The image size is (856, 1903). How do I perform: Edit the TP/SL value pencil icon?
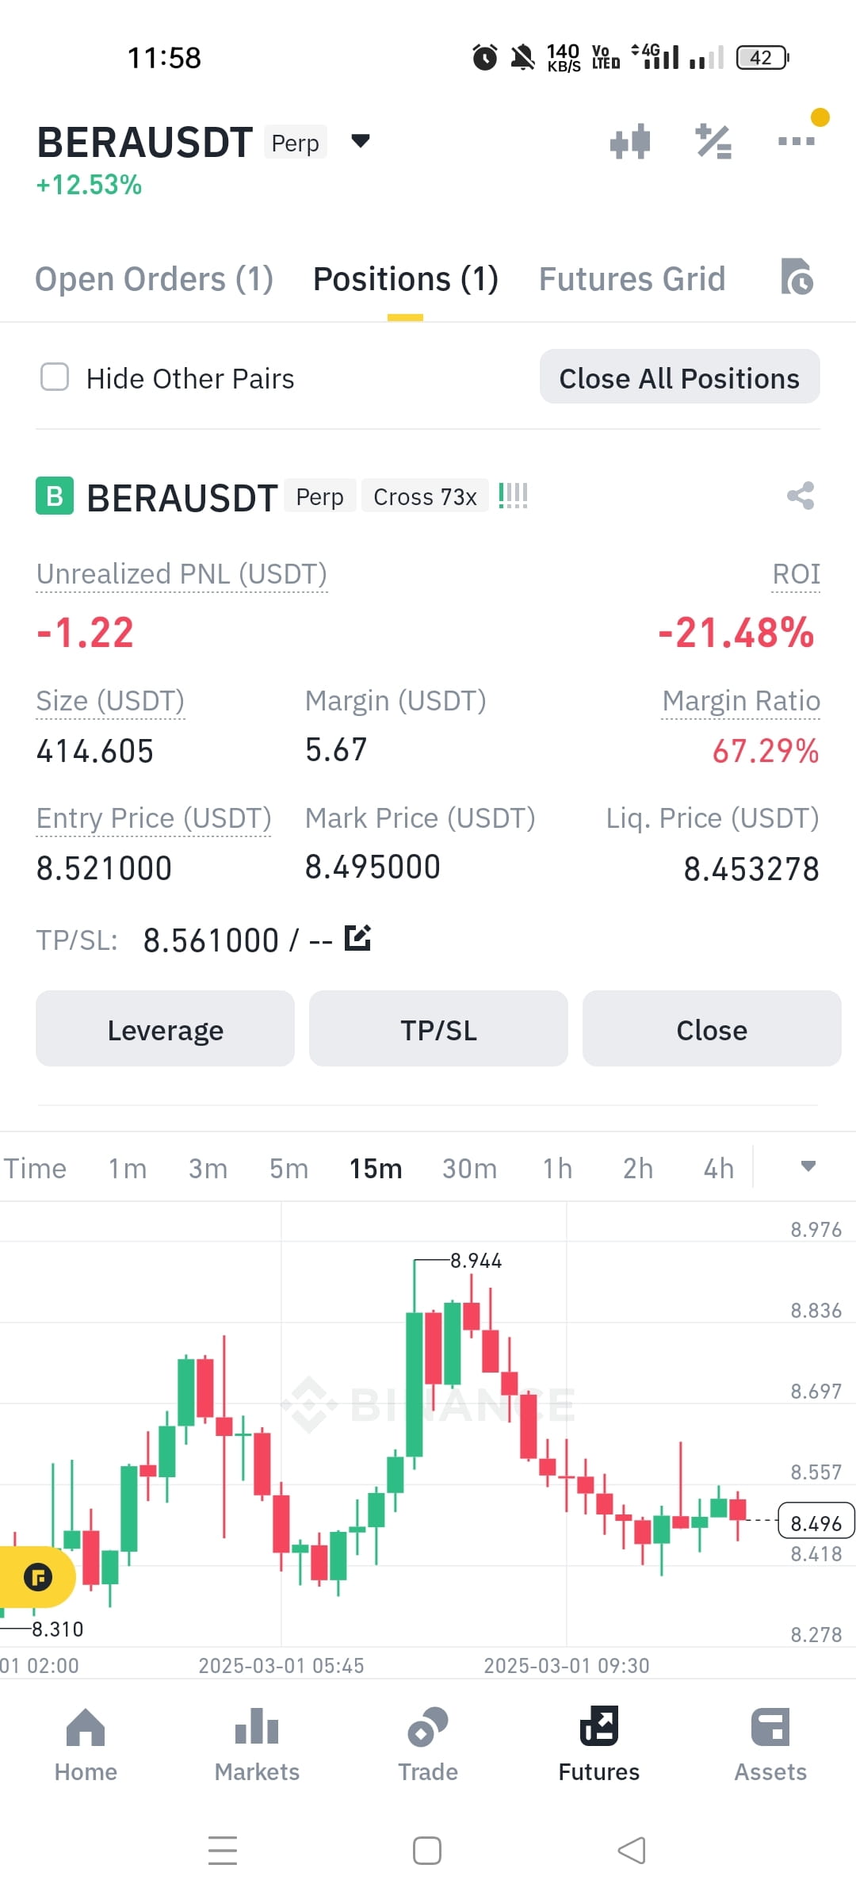coord(357,938)
